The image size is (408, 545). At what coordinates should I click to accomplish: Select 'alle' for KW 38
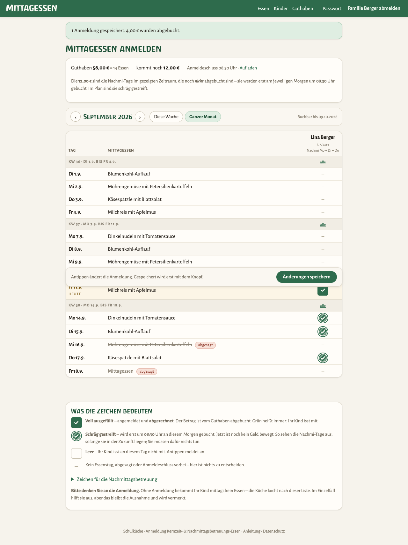coord(323,306)
